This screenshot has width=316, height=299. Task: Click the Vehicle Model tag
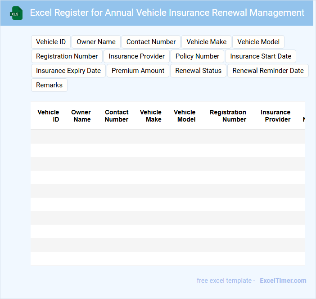pos(258,42)
